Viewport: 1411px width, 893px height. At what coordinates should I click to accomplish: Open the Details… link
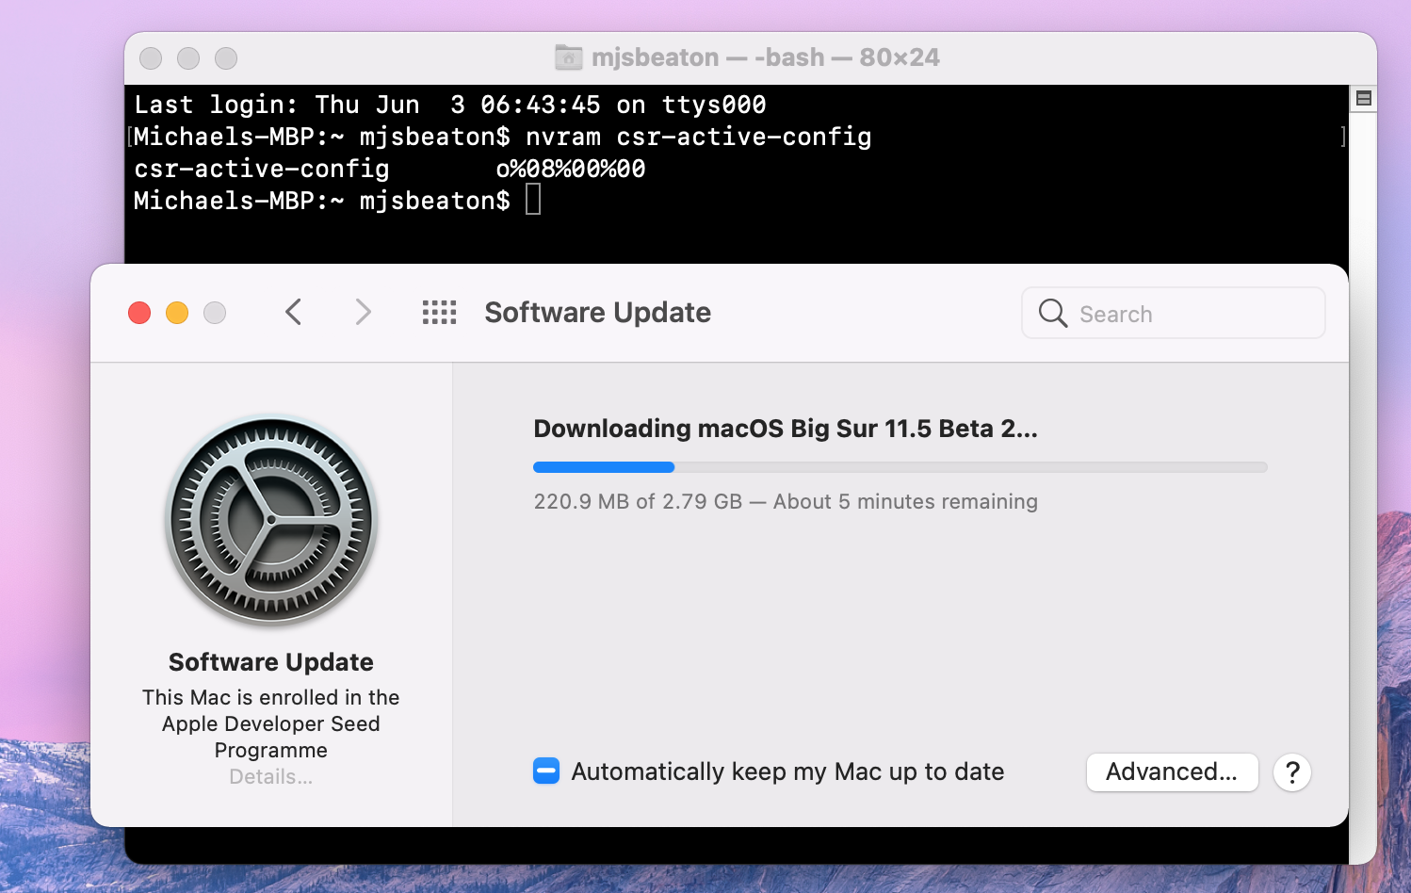[x=271, y=777]
